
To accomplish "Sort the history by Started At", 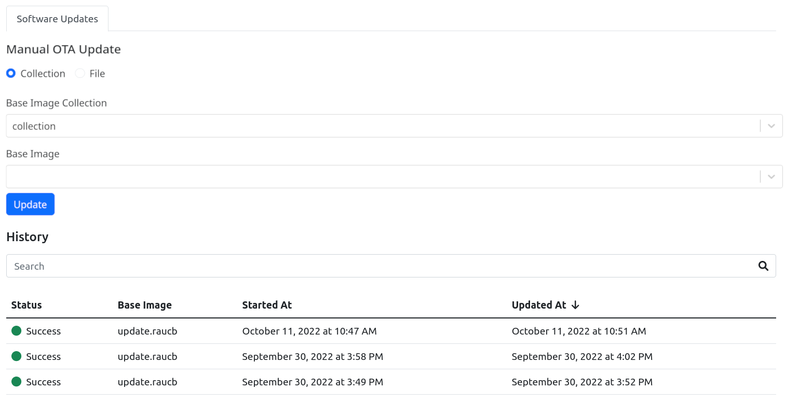I will coord(267,305).
